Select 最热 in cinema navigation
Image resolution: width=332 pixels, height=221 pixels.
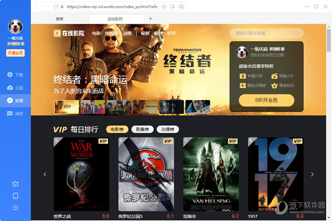[158, 33]
